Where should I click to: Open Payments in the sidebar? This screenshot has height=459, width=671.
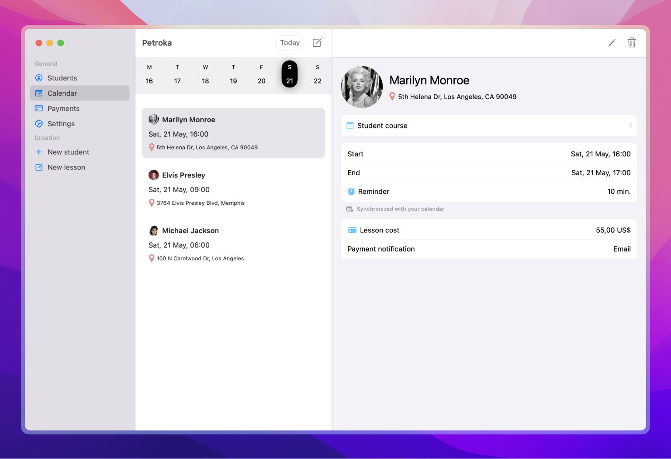pyautogui.click(x=80, y=109)
